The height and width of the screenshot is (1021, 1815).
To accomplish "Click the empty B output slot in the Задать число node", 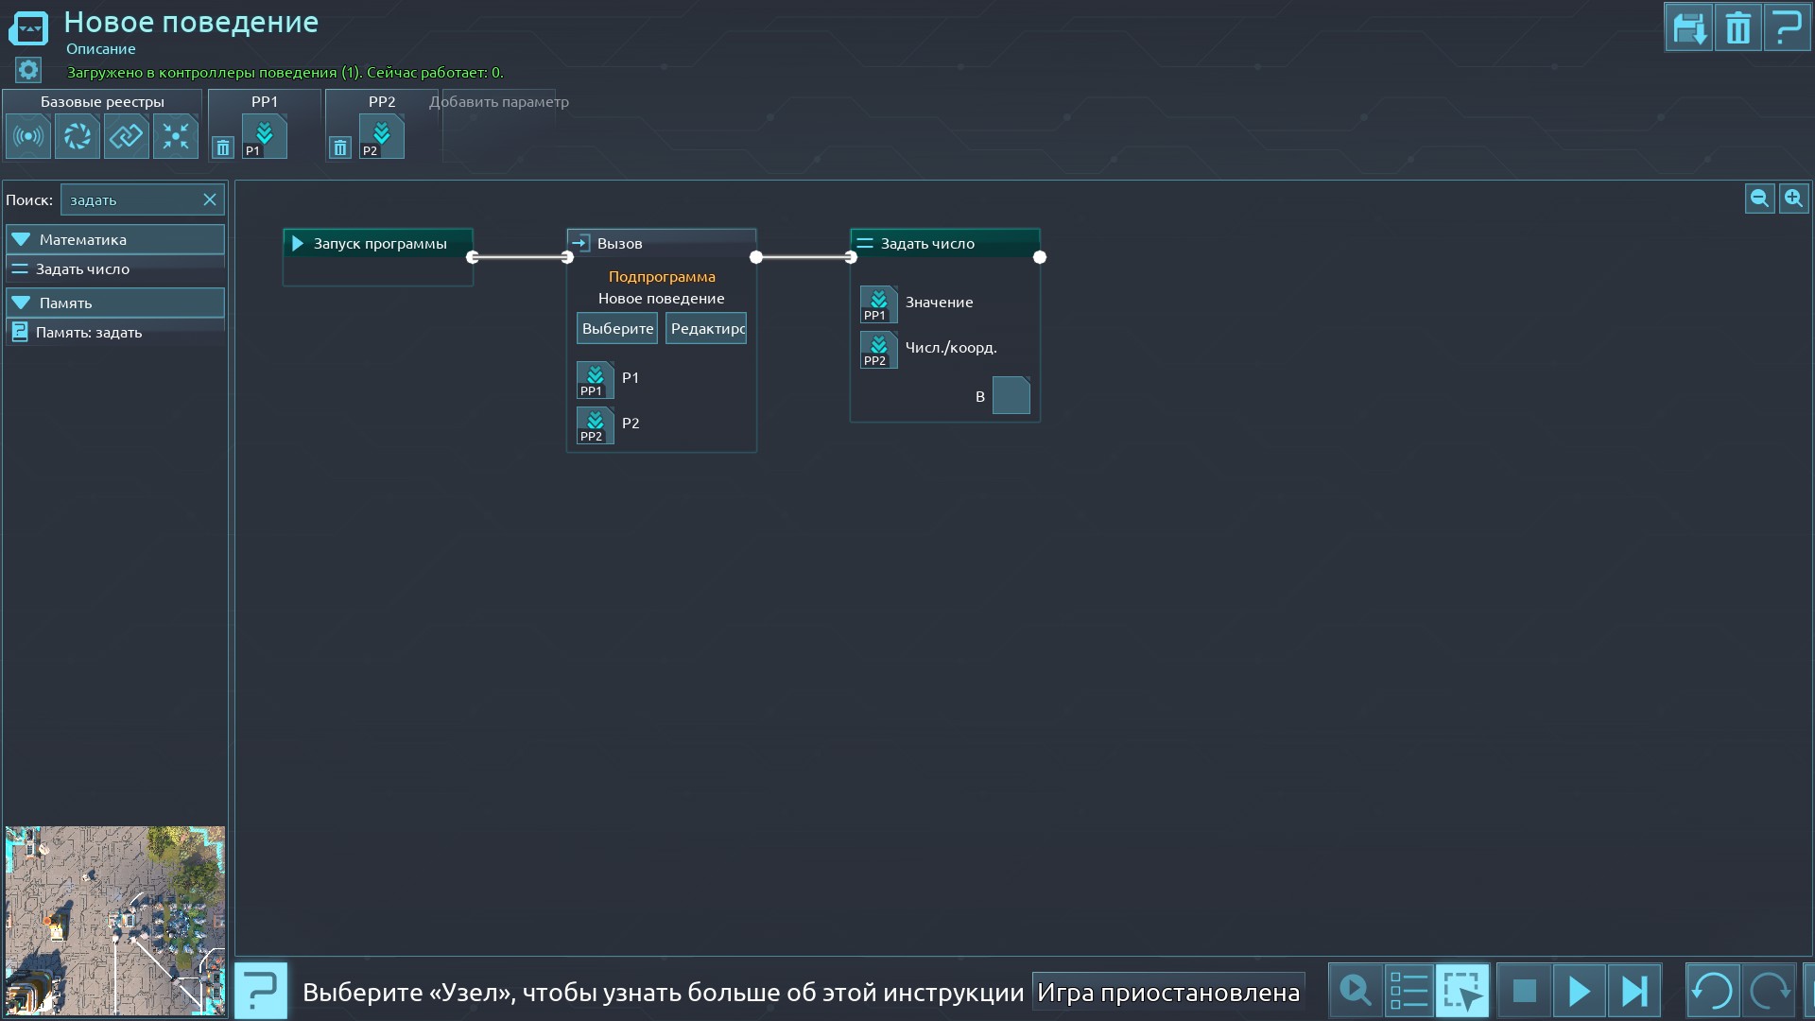I will [1011, 396].
